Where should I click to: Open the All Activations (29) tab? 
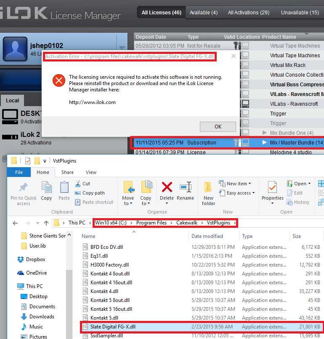249,13
